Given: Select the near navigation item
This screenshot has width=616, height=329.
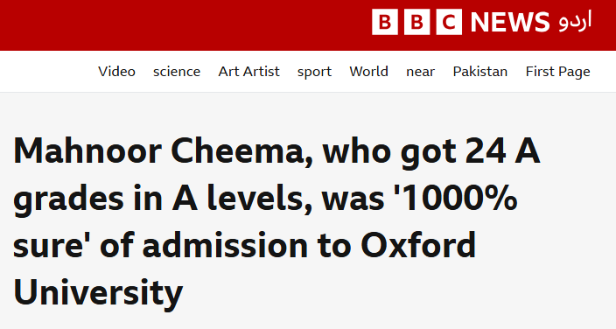Looking at the screenshot, I should (420, 72).
